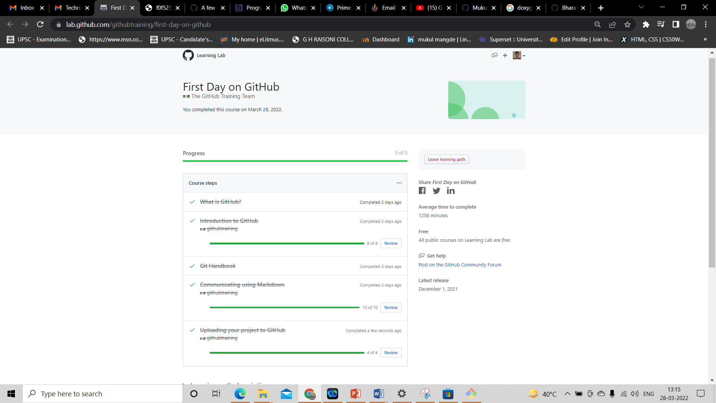Screen dimensions: 716x403
Task: Click the share page icon in address bar
Action: (x=612, y=24)
